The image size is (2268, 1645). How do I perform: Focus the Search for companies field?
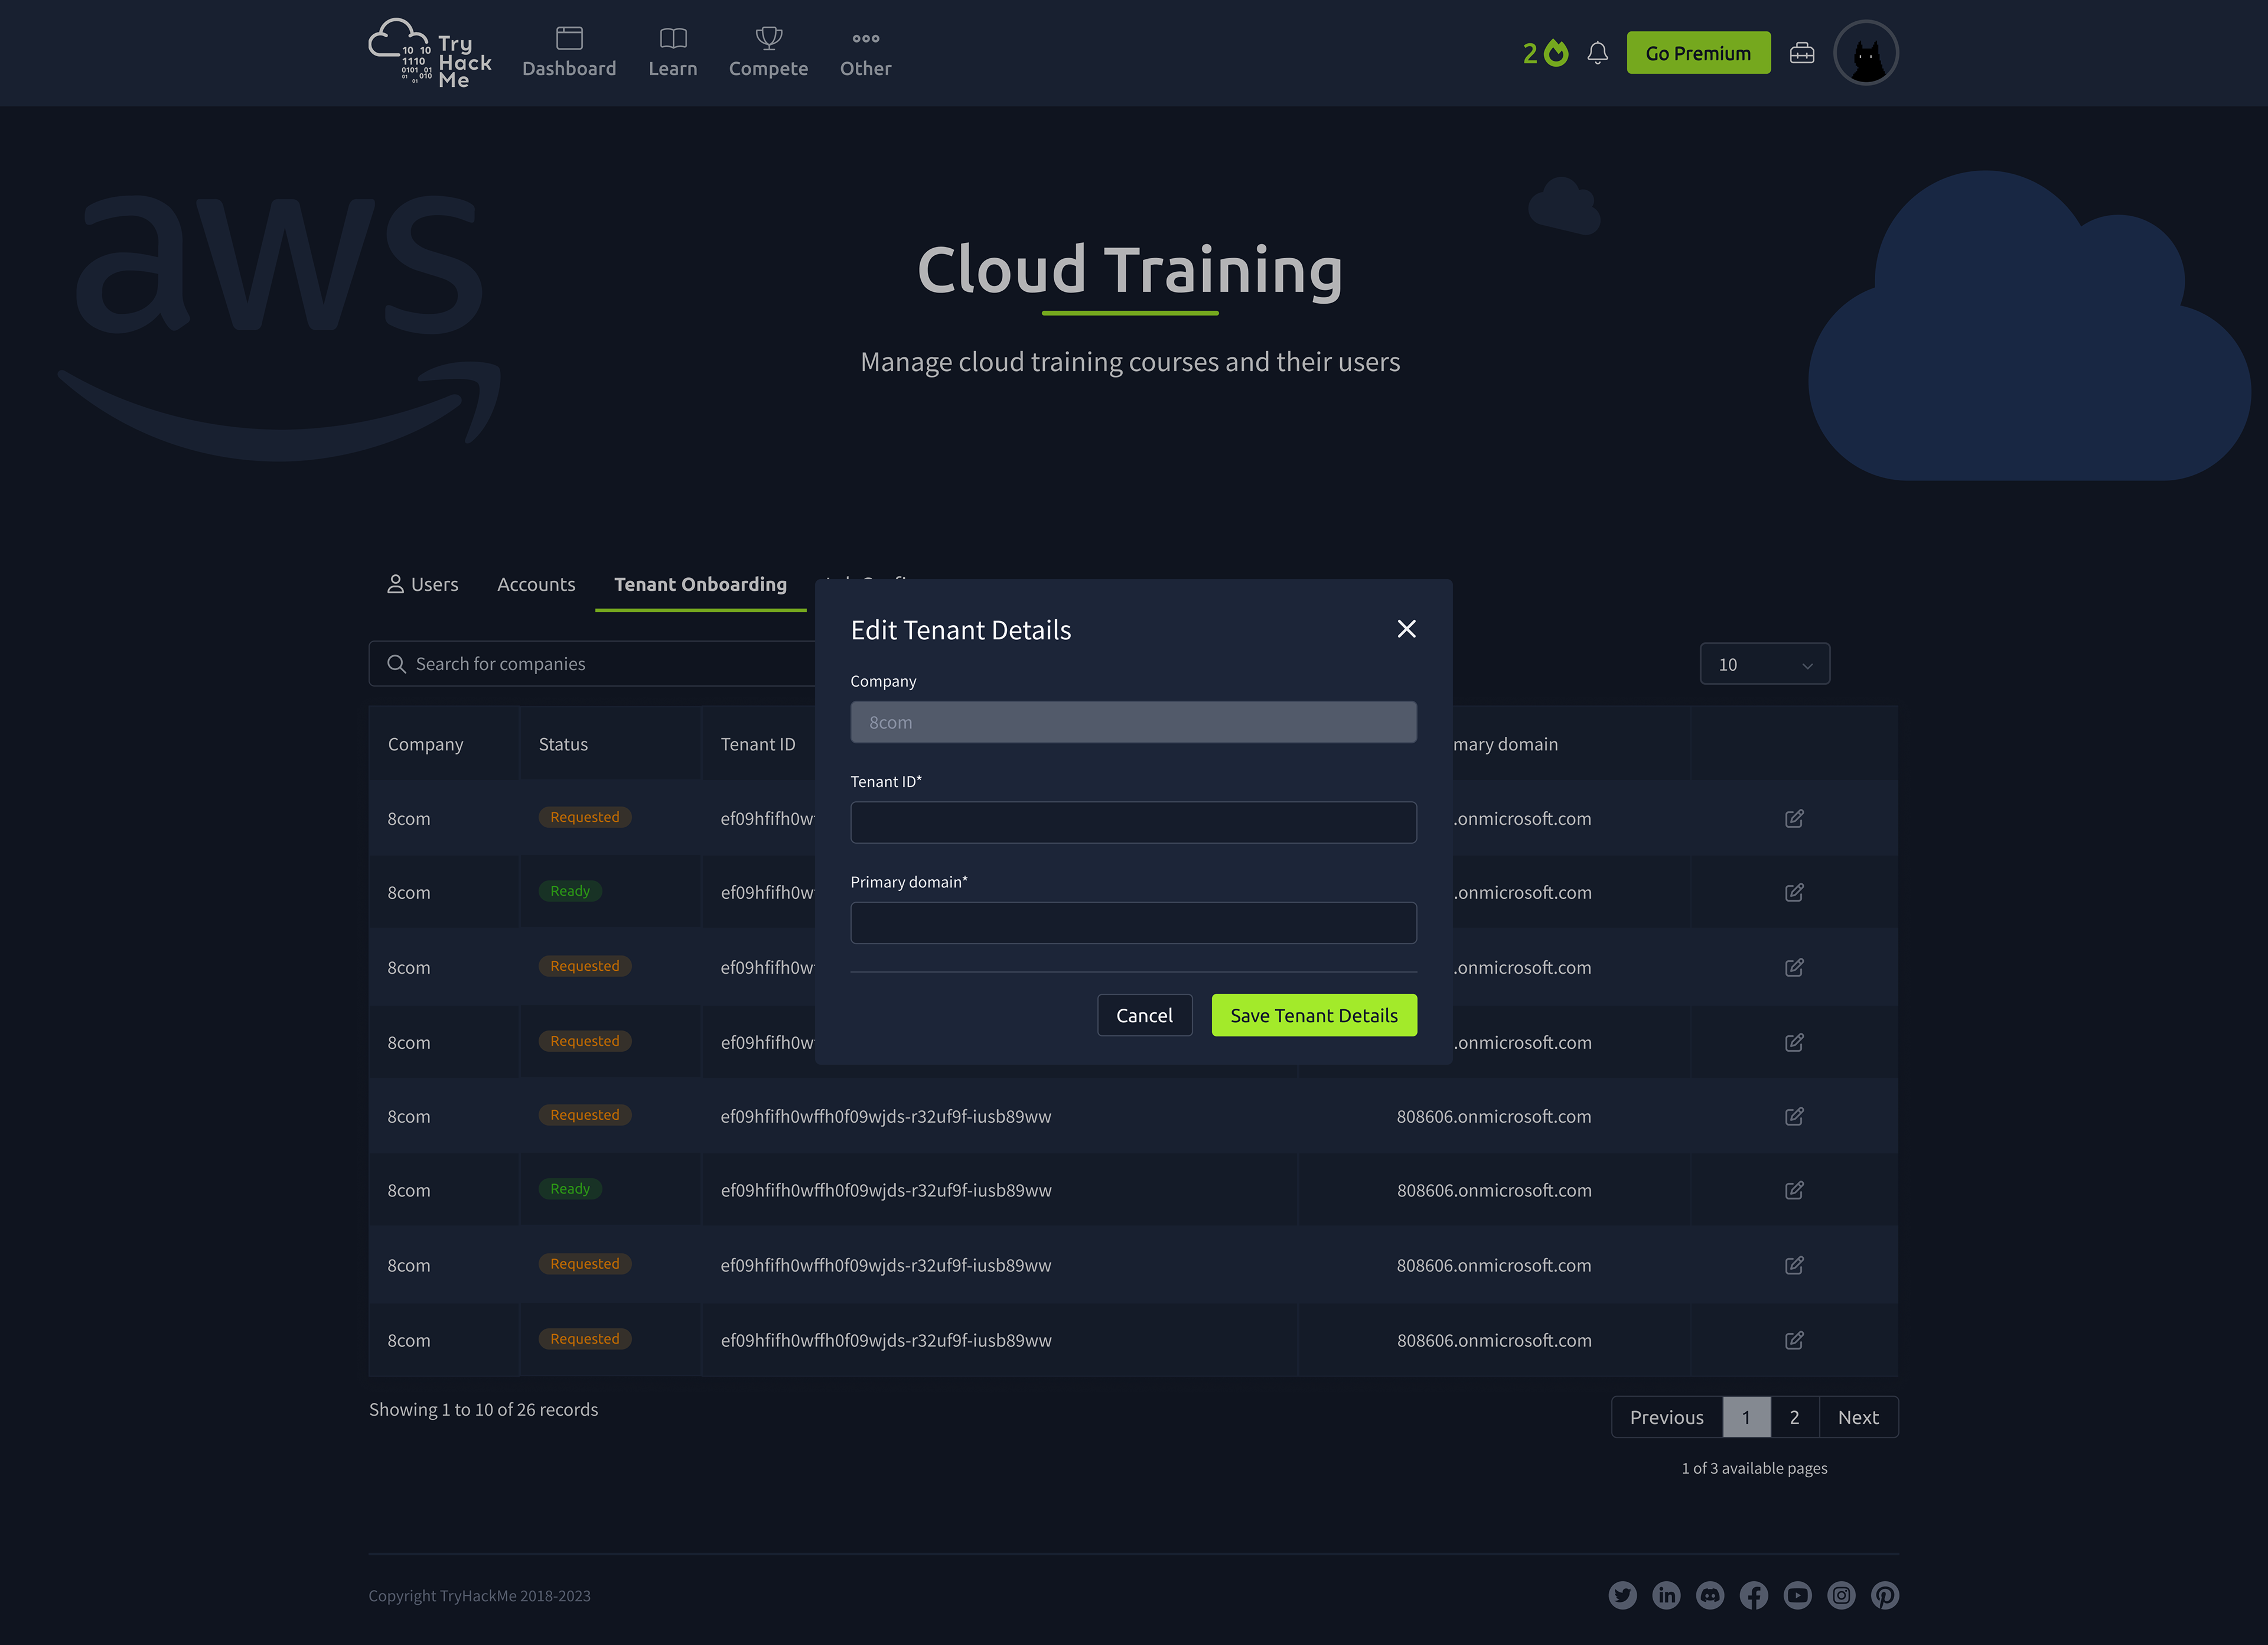coord(592,664)
